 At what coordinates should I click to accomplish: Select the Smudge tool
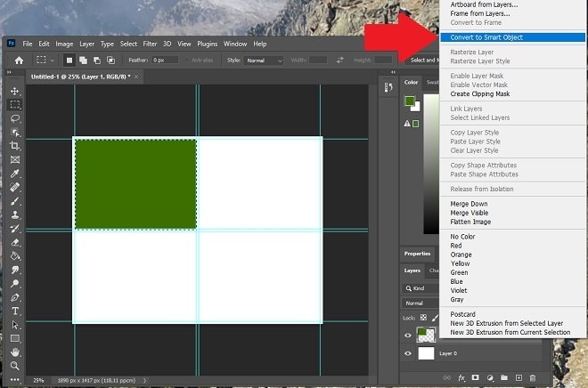[x=15, y=270]
